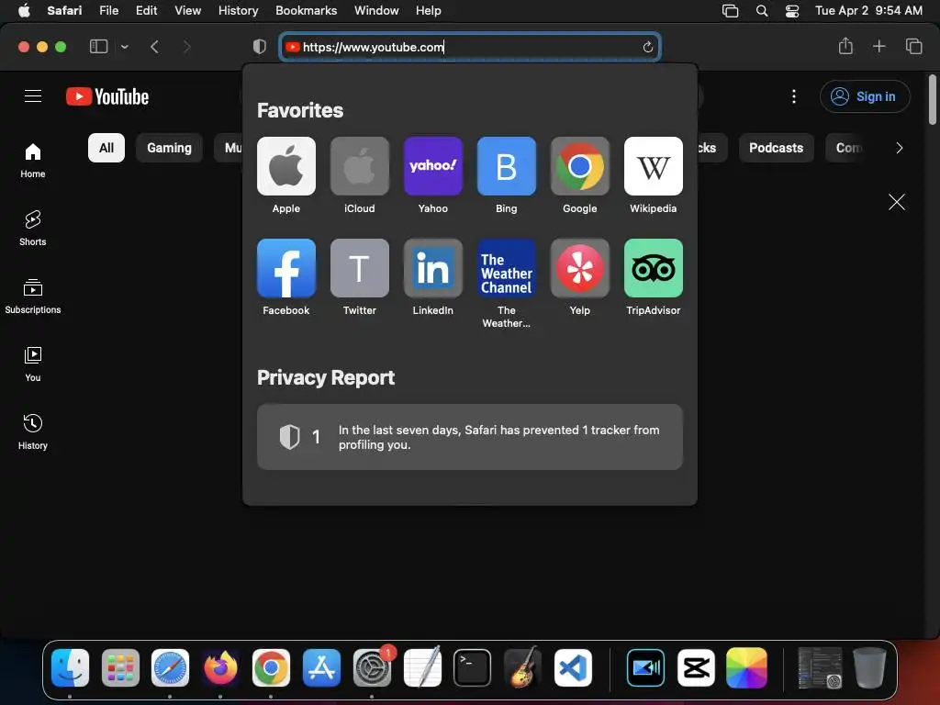This screenshot has width=940, height=705.
Task: Open the Google favorite tile
Action: click(x=580, y=166)
